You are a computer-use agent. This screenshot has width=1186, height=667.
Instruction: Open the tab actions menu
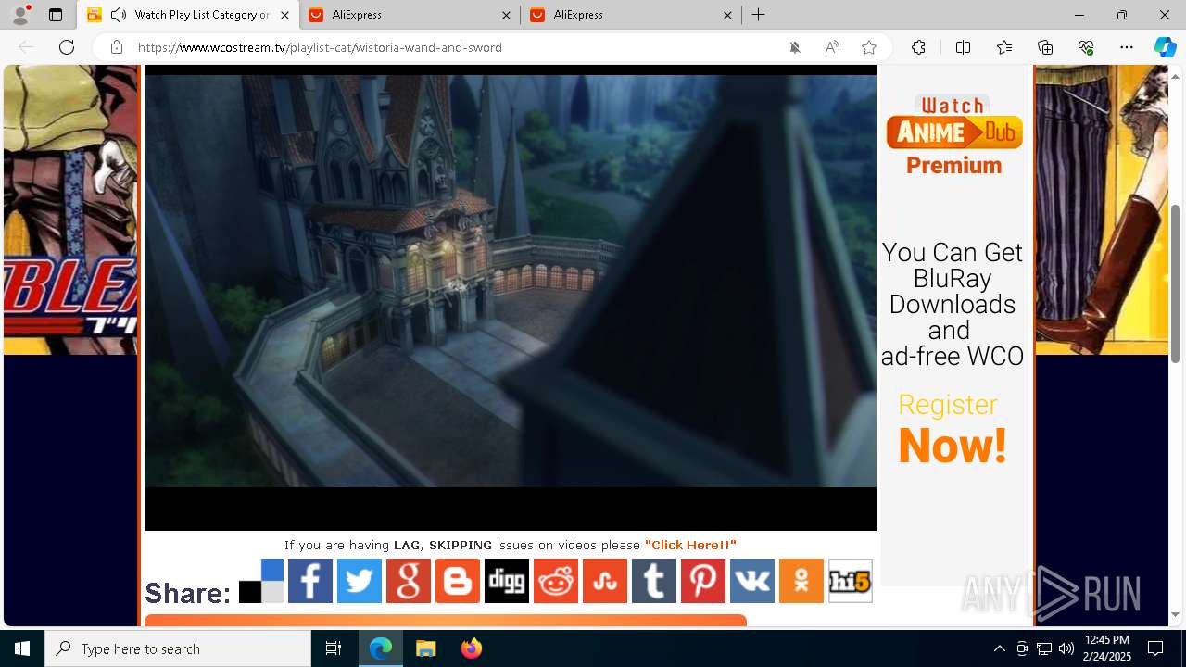pos(56,15)
